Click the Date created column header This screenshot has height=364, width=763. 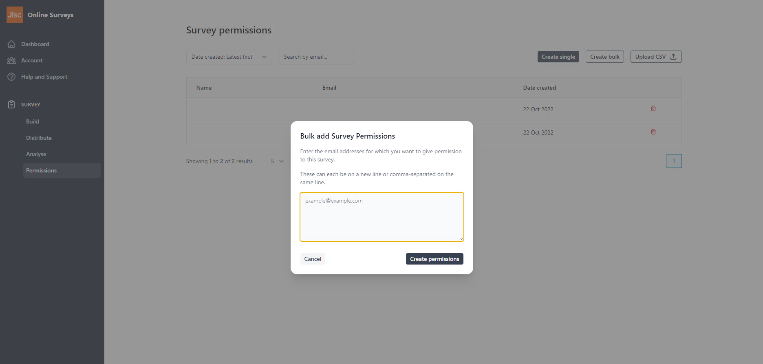539,88
